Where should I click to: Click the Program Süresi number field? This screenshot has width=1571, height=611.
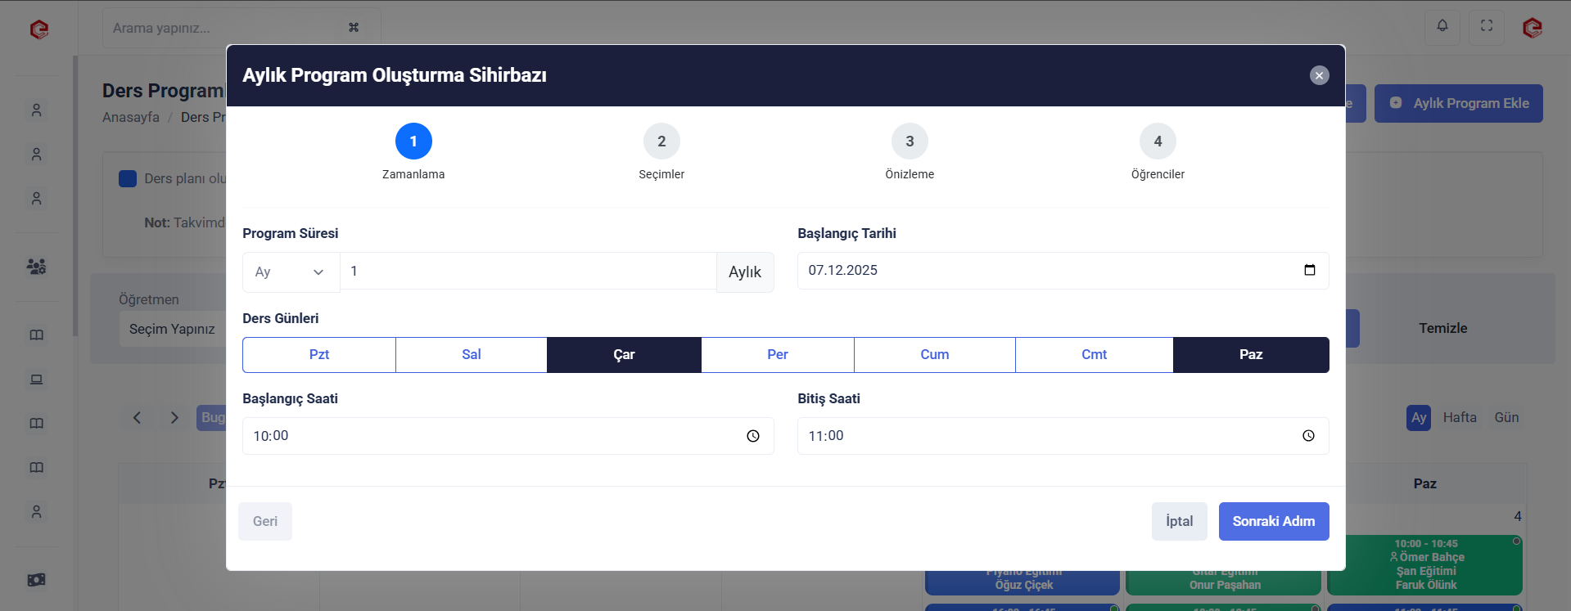[x=528, y=272]
